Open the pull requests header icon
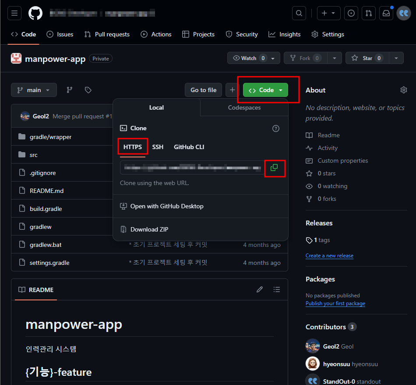This screenshot has width=416, height=385. (x=369, y=13)
